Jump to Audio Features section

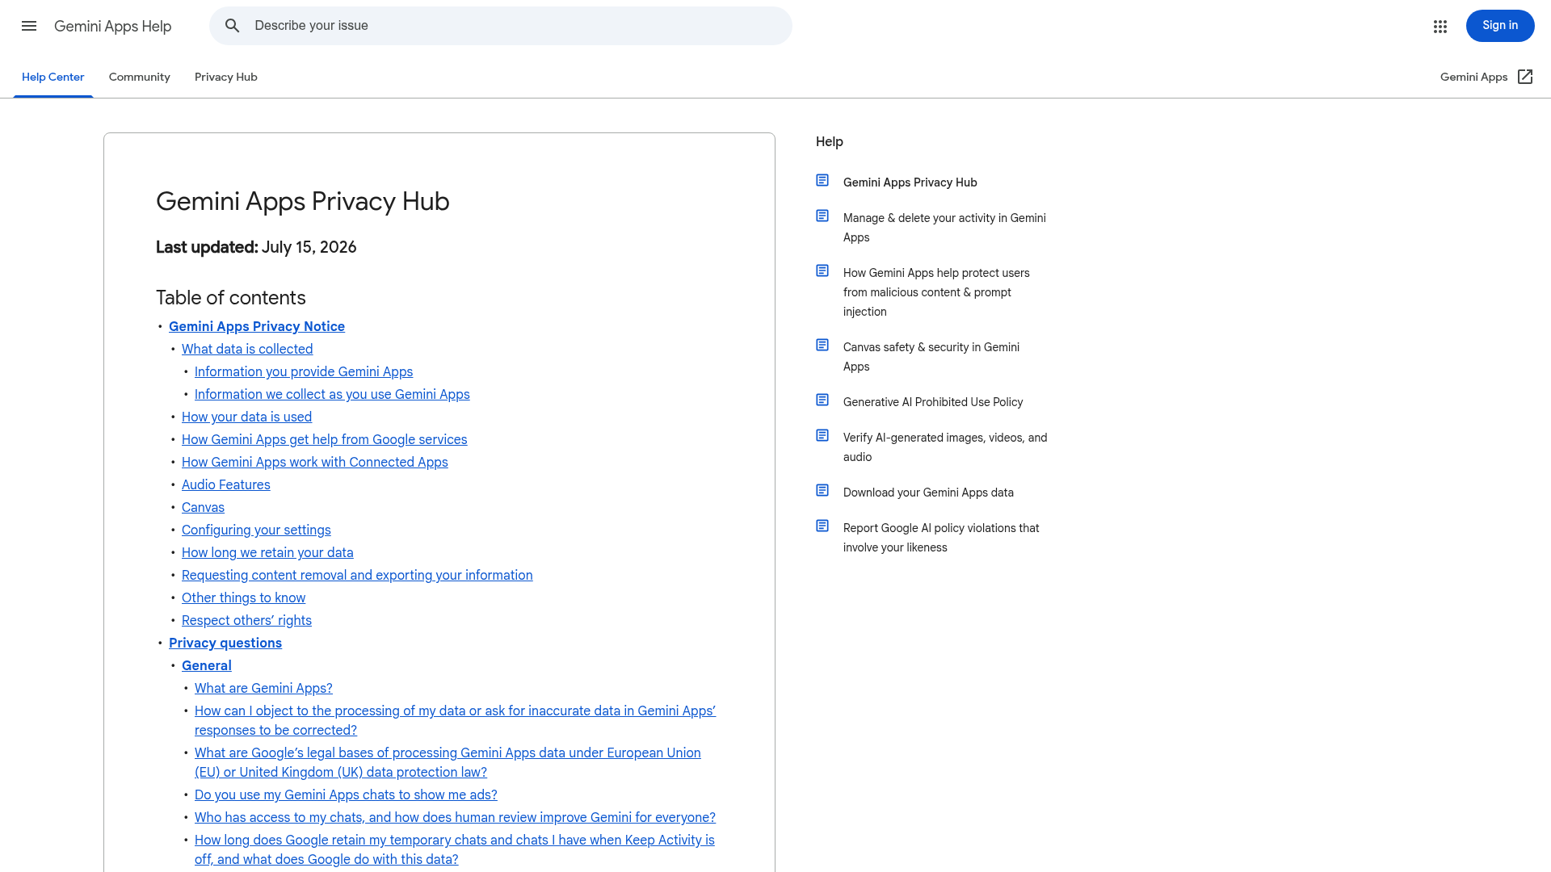226,484
